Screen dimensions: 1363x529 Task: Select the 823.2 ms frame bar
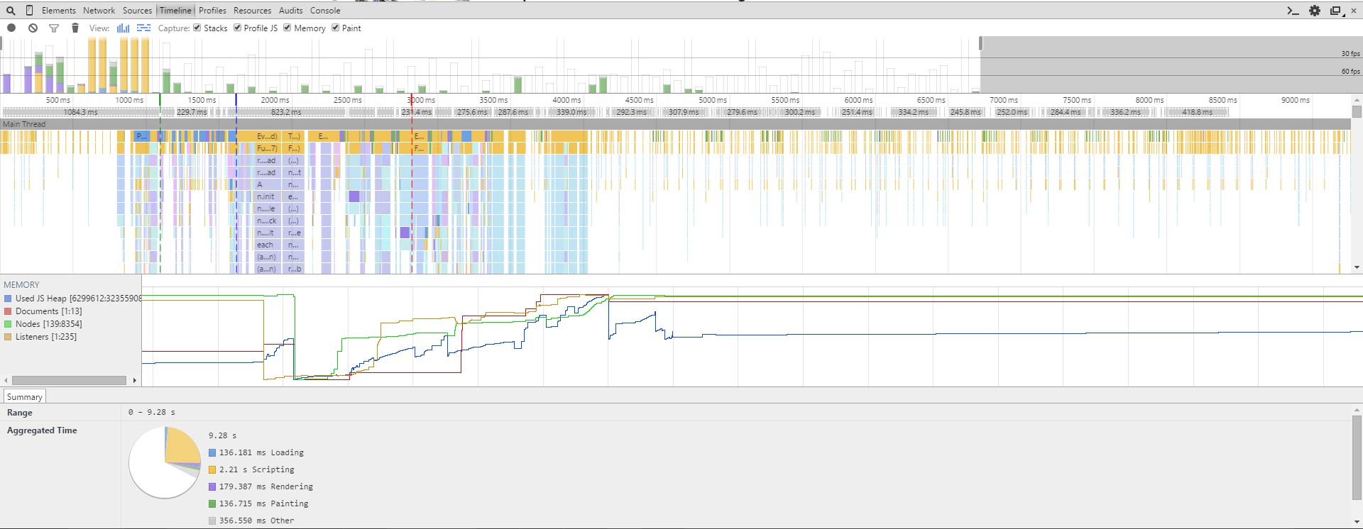[x=285, y=112]
